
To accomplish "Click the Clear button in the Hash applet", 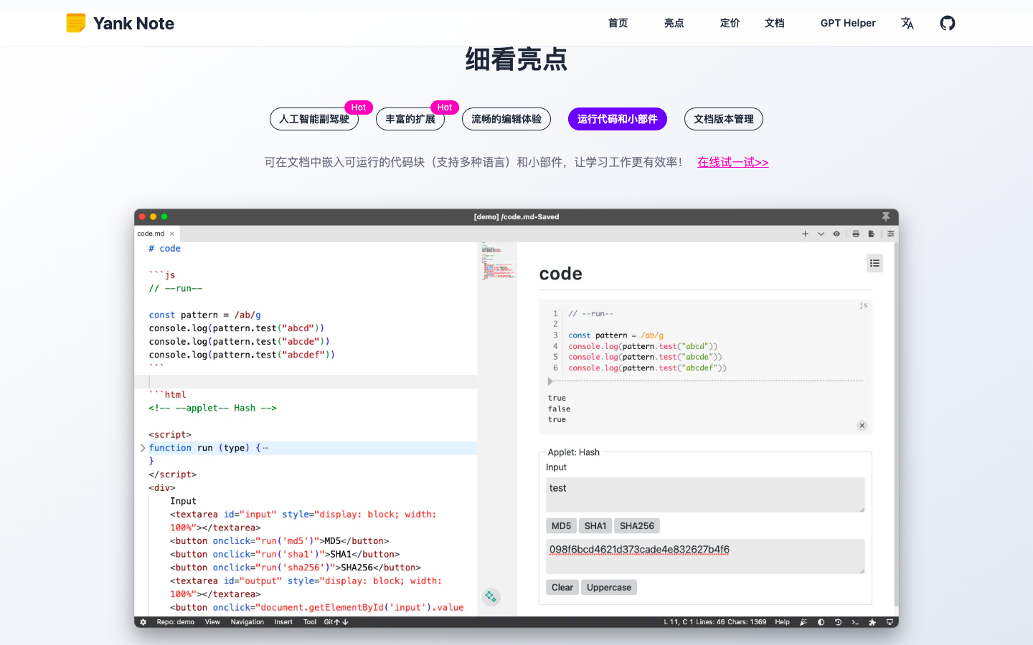I will 562,588.
